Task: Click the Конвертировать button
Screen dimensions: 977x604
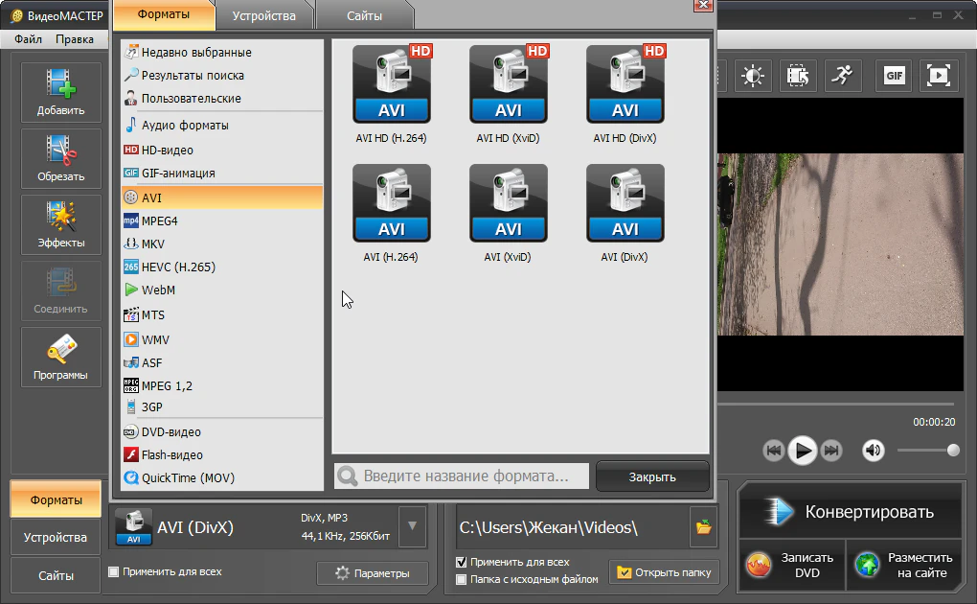Action: point(850,511)
